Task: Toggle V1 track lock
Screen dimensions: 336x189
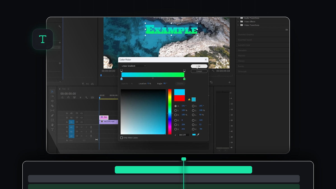Action: (67, 122)
